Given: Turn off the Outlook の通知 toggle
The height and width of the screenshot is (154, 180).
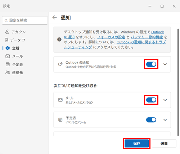Looking at the screenshot, I should [x=151, y=64].
